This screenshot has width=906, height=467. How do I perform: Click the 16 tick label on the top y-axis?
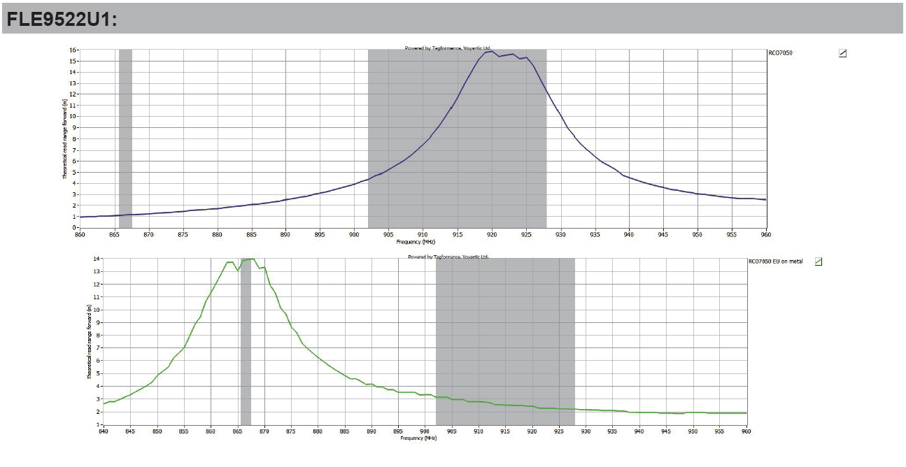point(72,50)
